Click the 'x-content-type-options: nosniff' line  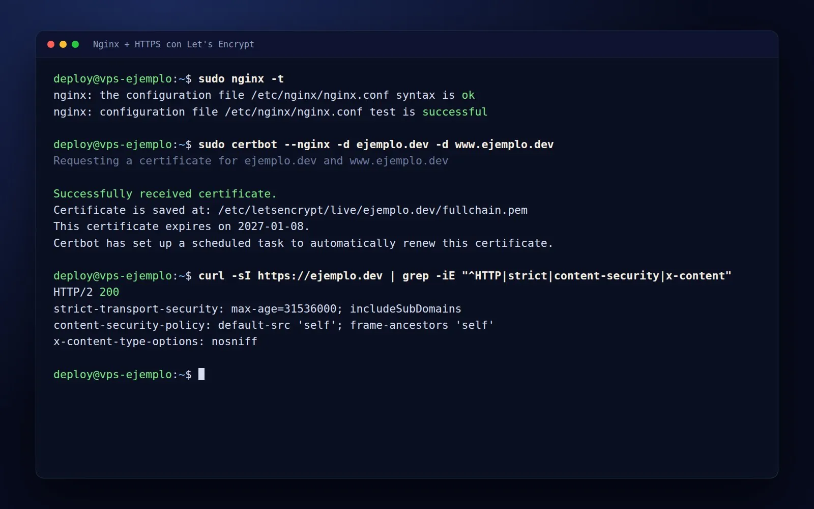155,342
